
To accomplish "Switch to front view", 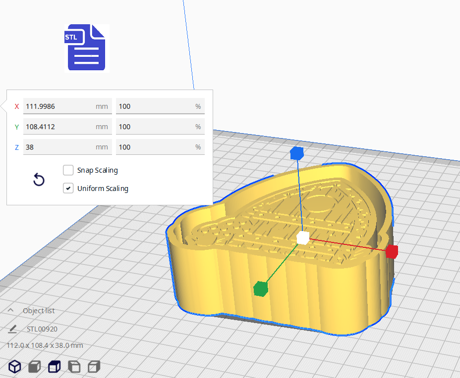I will (x=34, y=367).
